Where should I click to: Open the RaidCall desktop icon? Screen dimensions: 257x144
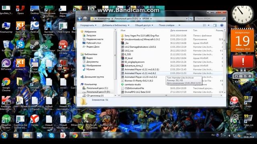(x=35, y=27)
